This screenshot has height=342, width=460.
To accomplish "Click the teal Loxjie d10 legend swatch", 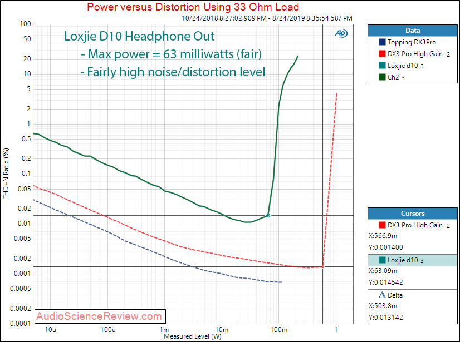I will tap(382, 66).
